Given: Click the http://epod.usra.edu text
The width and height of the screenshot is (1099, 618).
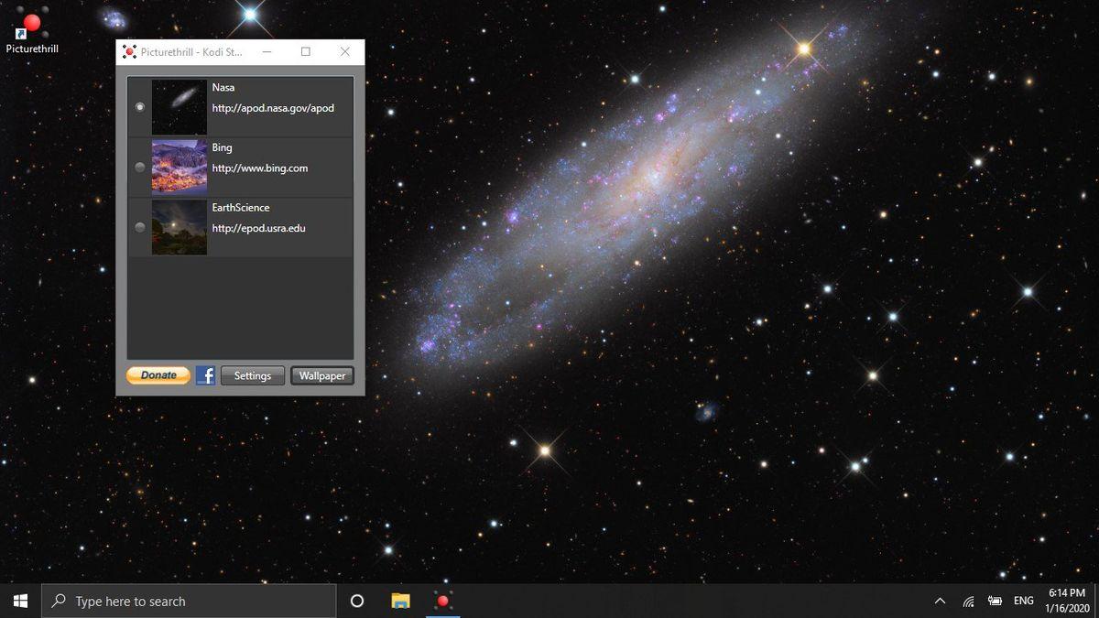Looking at the screenshot, I should point(259,228).
